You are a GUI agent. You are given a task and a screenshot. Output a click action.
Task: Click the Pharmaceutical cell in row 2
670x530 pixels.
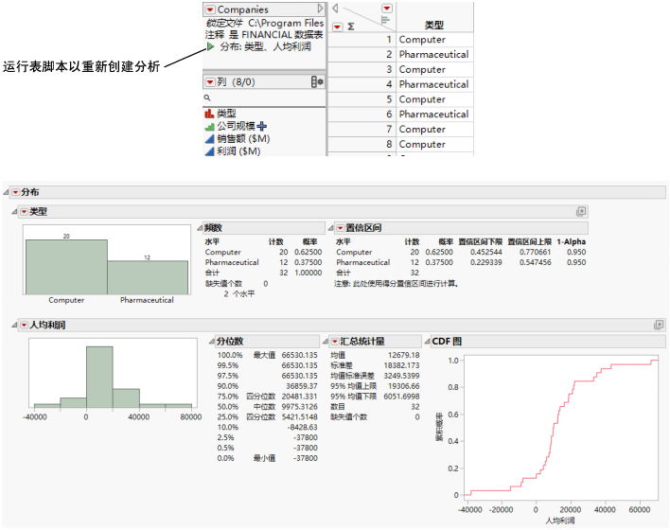434,54
